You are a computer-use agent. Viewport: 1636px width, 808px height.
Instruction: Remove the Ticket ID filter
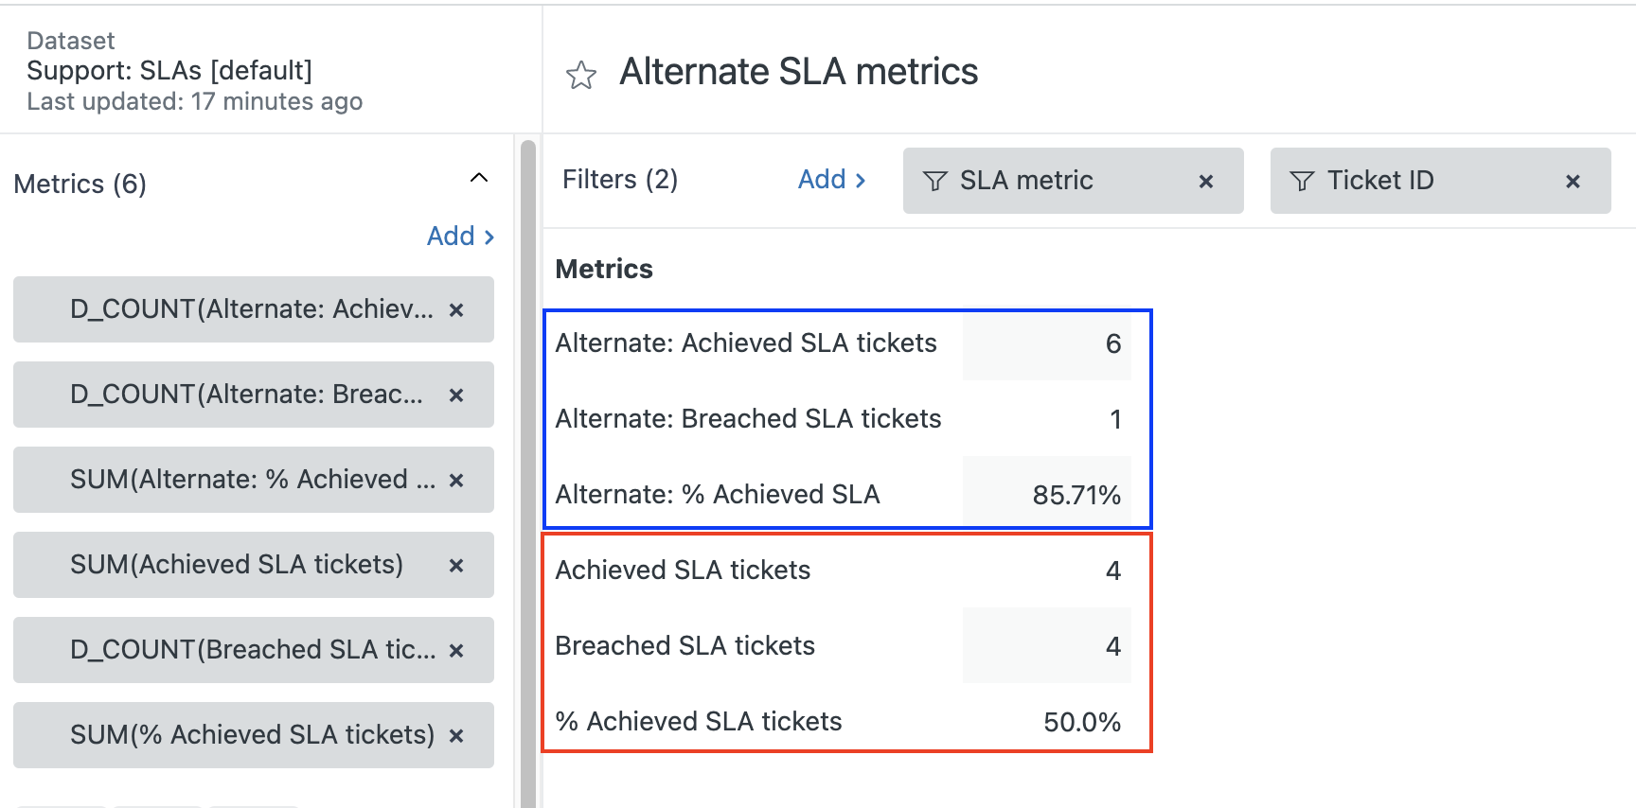click(1573, 182)
